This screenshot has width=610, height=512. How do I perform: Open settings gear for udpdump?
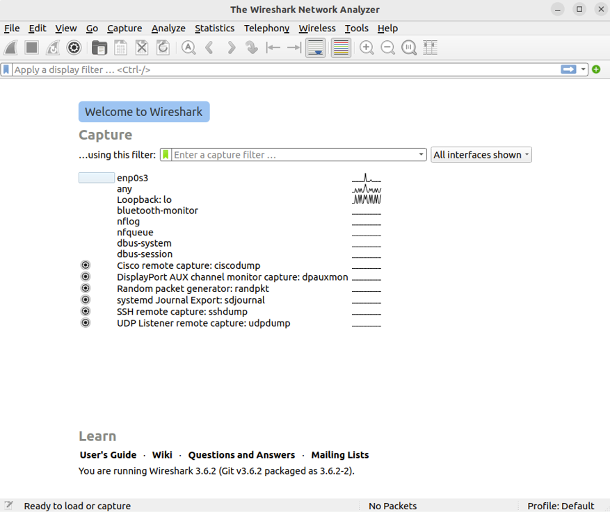tap(86, 323)
